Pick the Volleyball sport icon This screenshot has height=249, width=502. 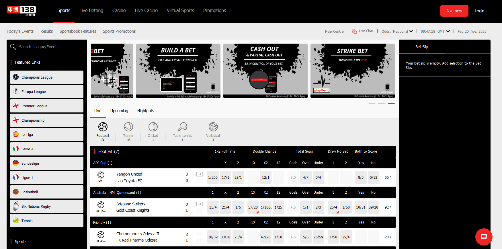[x=213, y=127]
